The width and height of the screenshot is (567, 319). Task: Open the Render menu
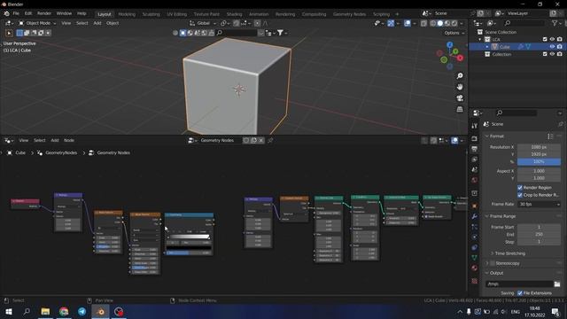pyautogui.click(x=44, y=13)
